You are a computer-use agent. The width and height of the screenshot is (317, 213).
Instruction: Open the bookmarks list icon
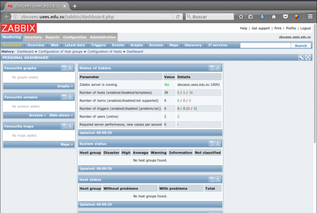point(251,16)
